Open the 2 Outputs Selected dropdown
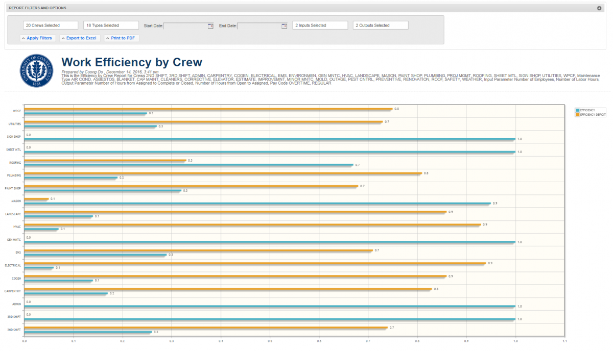Viewport: 613px width, 351px height. (x=381, y=25)
